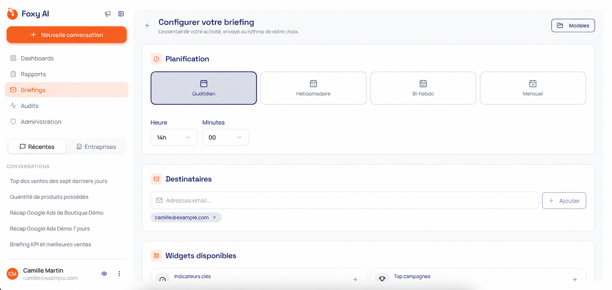Click the Indicateurs clés gauge icon

(x=163, y=279)
